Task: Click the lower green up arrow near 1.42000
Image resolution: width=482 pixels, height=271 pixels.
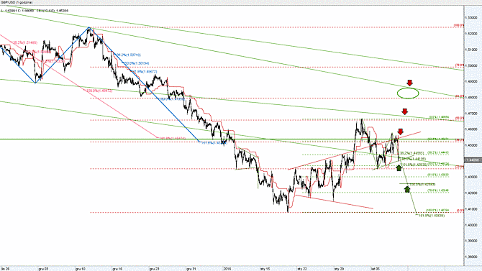Action: pyautogui.click(x=407, y=189)
